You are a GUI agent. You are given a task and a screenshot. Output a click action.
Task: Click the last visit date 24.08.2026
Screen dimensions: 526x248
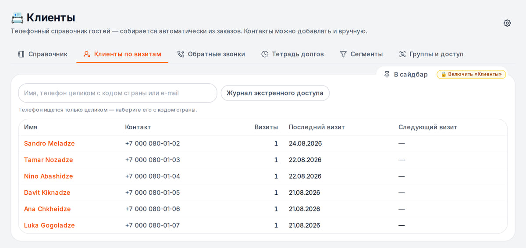coord(305,143)
